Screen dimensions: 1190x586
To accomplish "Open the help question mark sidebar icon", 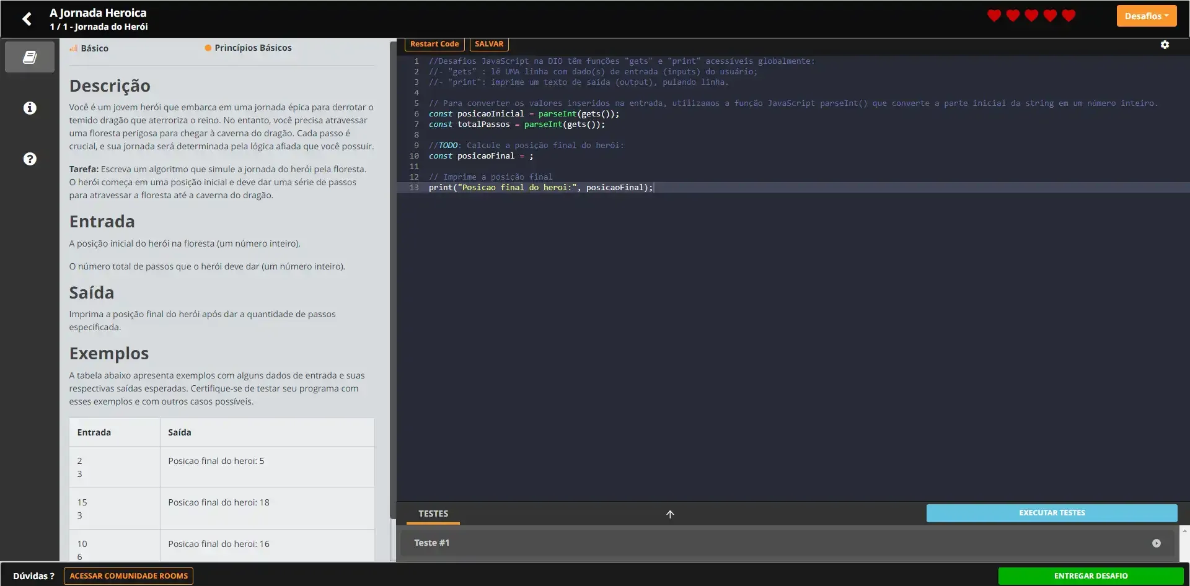I will (x=30, y=159).
